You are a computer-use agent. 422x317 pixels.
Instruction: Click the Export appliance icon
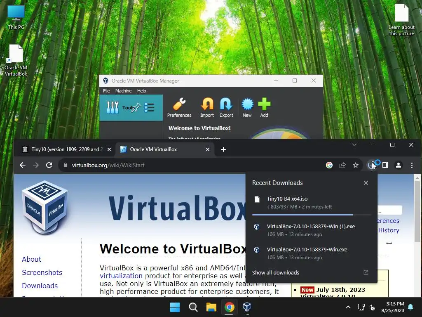[x=226, y=108]
